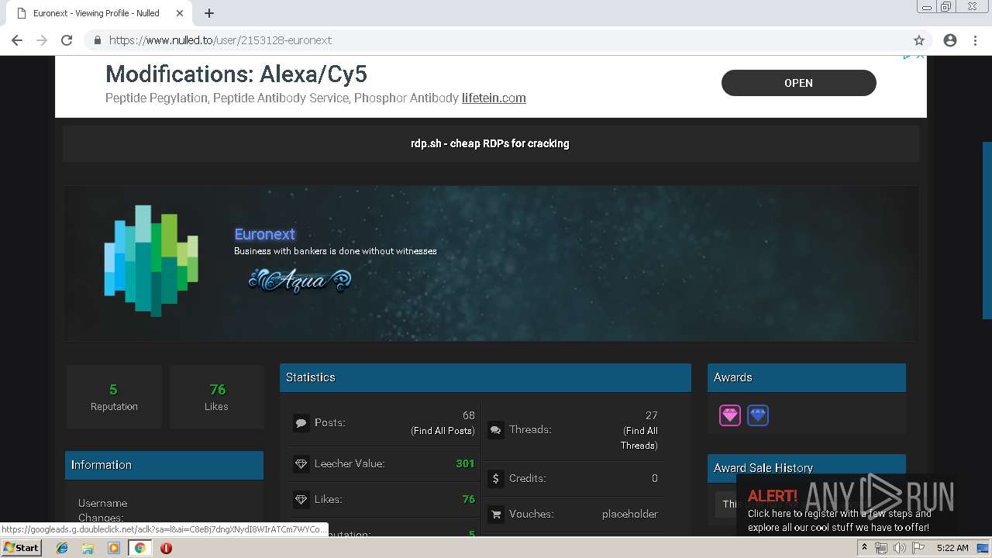Click the pink diamond award badge
The width and height of the screenshot is (992, 558).
(x=730, y=415)
